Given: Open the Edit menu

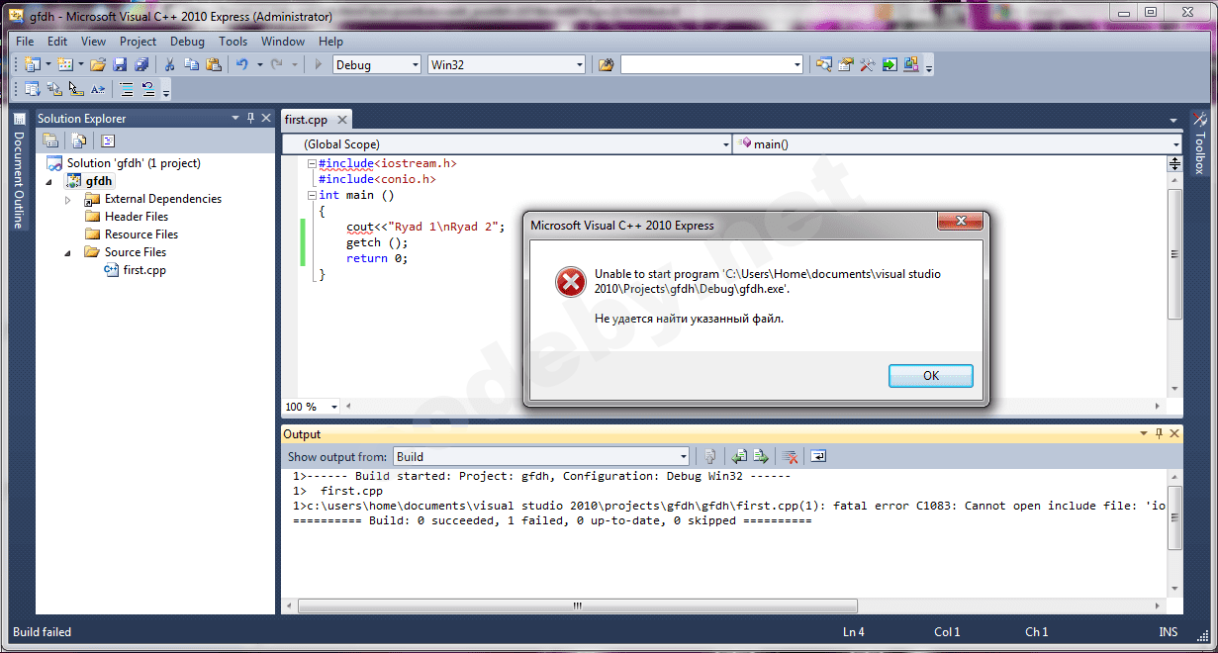Looking at the screenshot, I should click(57, 42).
